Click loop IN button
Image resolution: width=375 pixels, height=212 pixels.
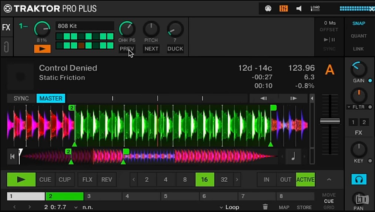tap(267, 179)
